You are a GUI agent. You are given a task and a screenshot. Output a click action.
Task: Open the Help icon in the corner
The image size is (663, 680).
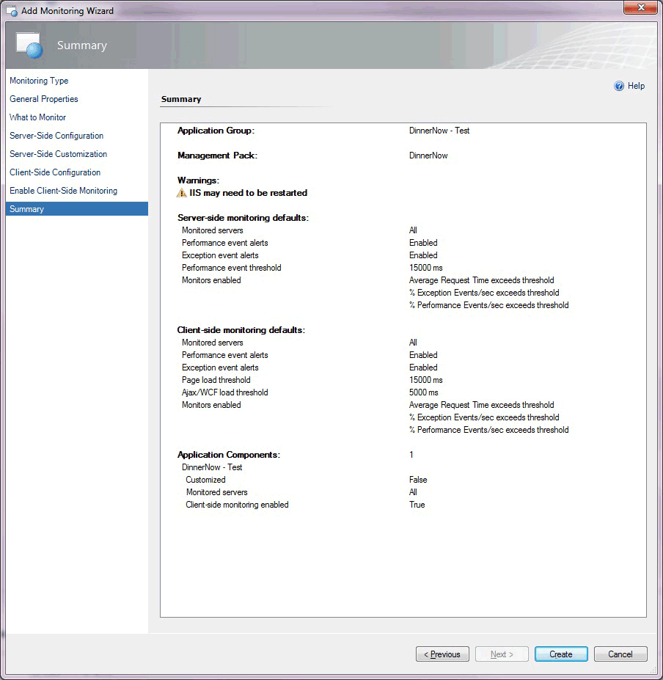coord(618,86)
